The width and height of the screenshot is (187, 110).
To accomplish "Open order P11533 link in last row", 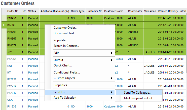I will pos(12,106).
